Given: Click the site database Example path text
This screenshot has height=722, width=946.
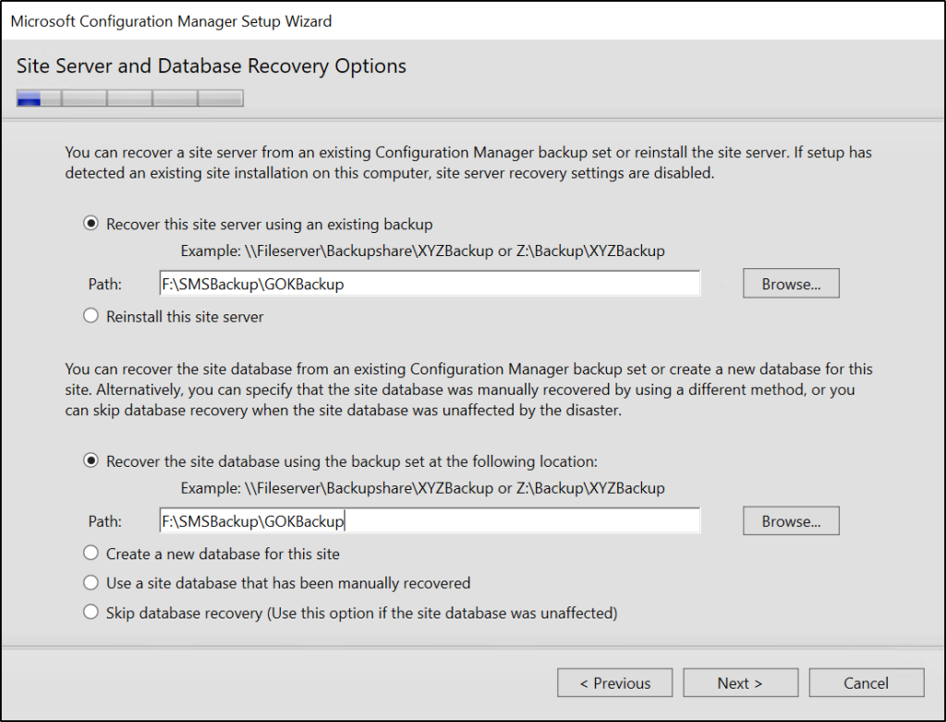Looking at the screenshot, I should pos(423,488).
